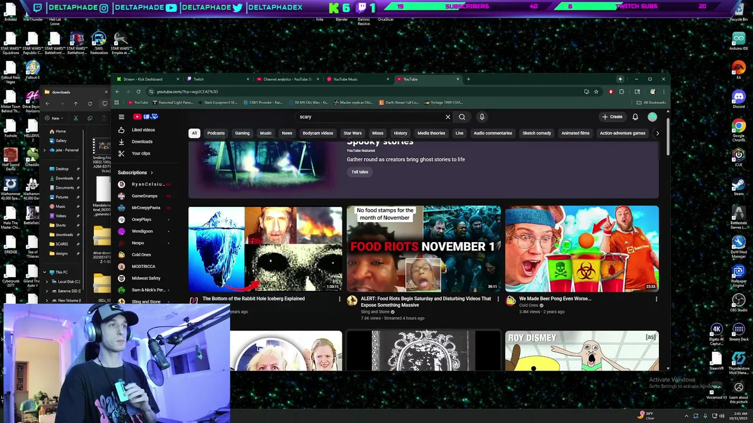Open more options for Beer Pong video
Viewport: 753px width, 423px height.
(657, 299)
